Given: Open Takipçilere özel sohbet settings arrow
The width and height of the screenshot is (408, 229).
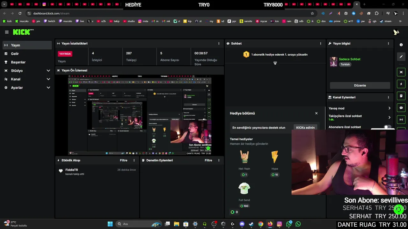Looking at the screenshot, I should [389, 117].
